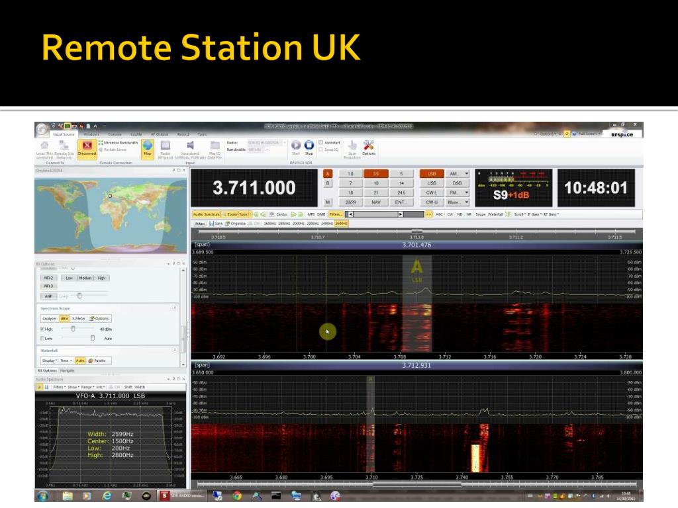Select the 14 MHz band button
Viewport: 678px width, 508px height.
[401, 183]
